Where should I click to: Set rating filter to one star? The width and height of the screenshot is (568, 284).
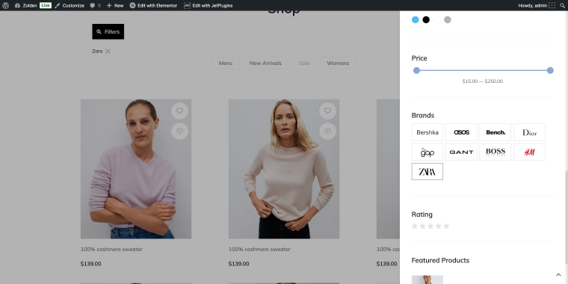click(415, 226)
